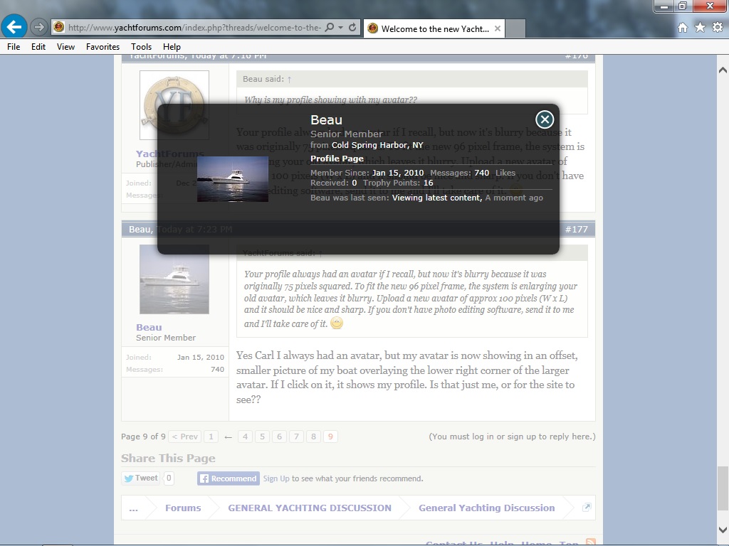Click 'Viewing latest content' link
The image size is (729, 546).
pyautogui.click(x=436, y=198)
